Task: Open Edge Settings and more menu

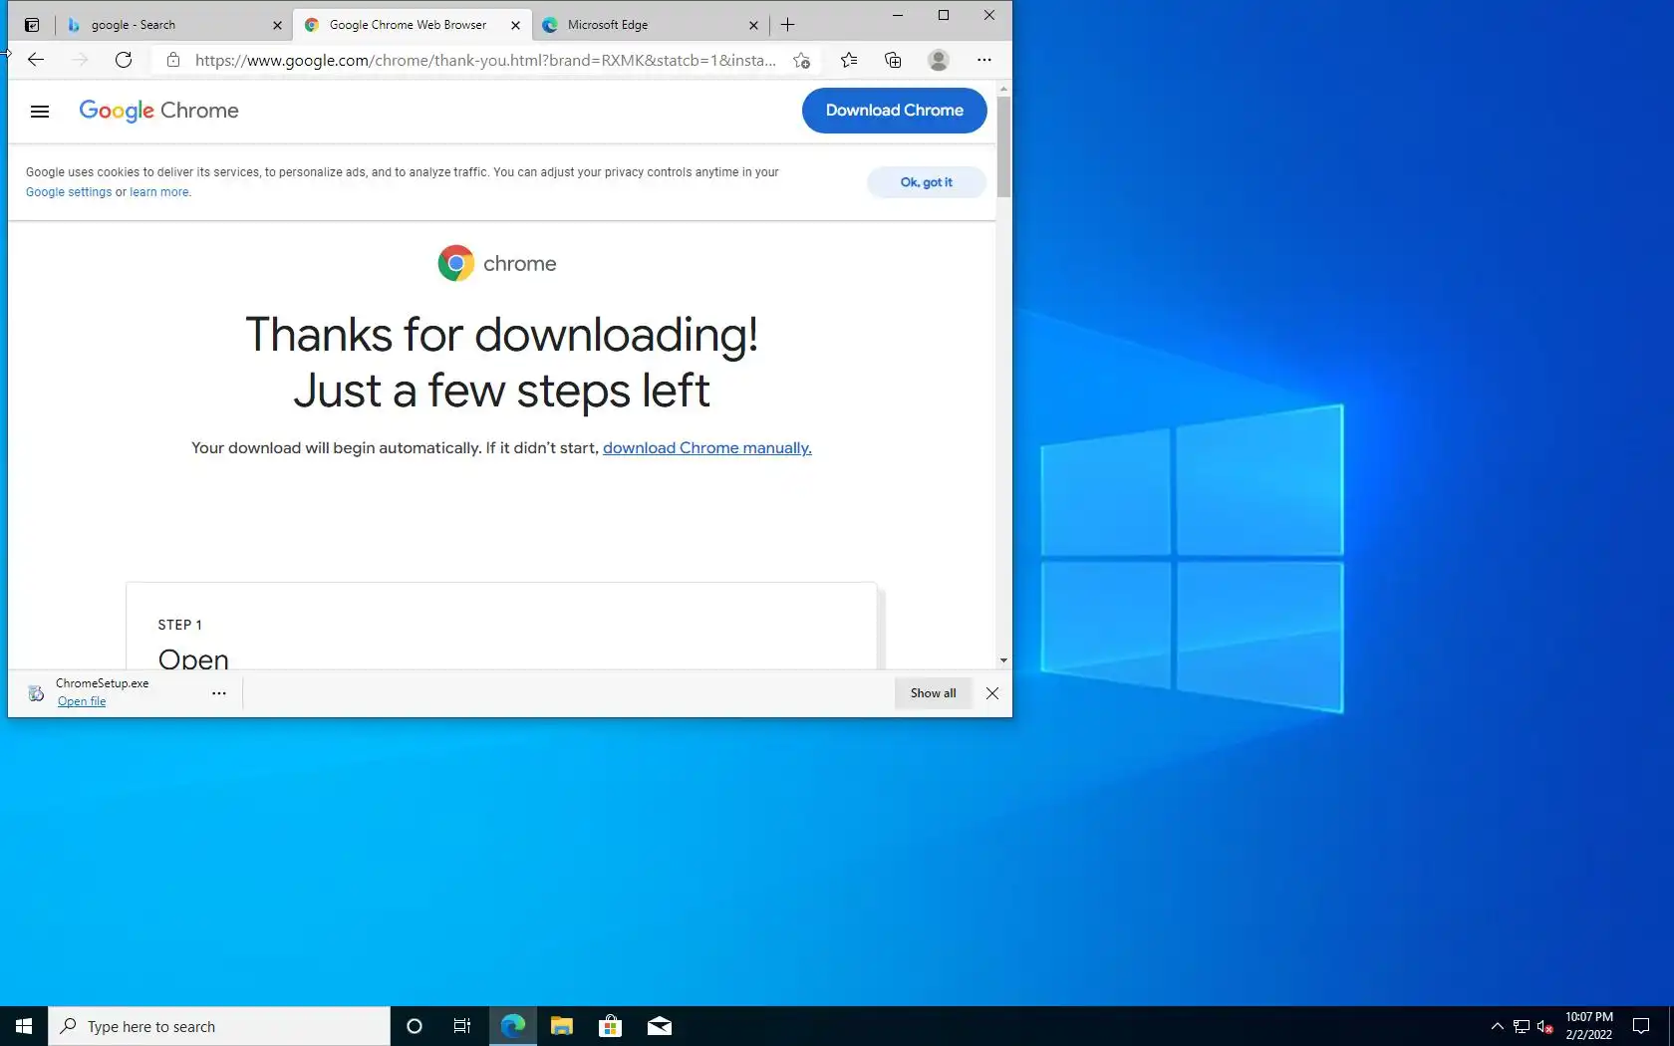Action: point(984,60)
